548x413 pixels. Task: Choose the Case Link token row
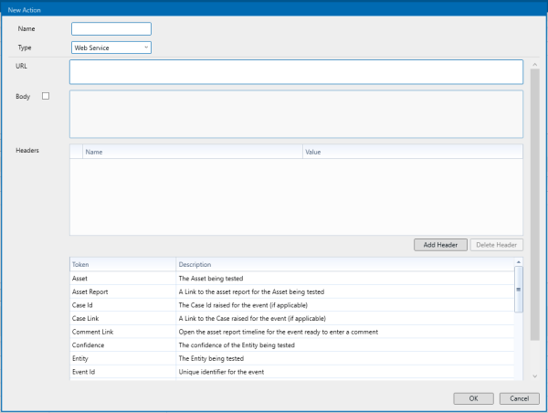click(x=122, y=318)
